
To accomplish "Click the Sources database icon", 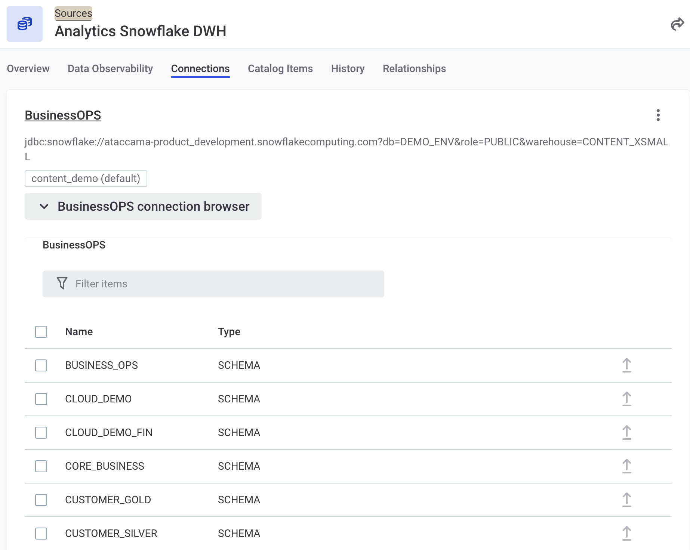I will tap(25, 24).
